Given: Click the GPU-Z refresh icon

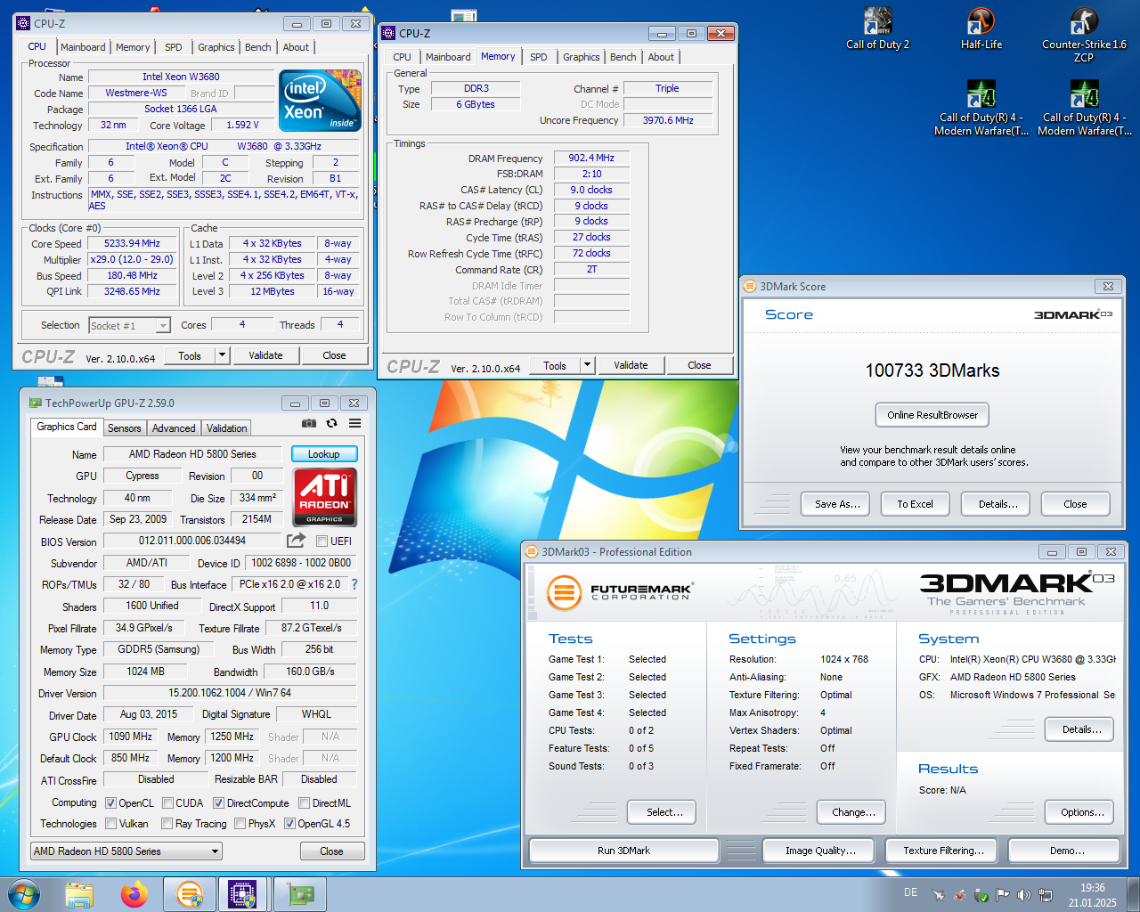Looking at the screenshot, I should point(331,424).
